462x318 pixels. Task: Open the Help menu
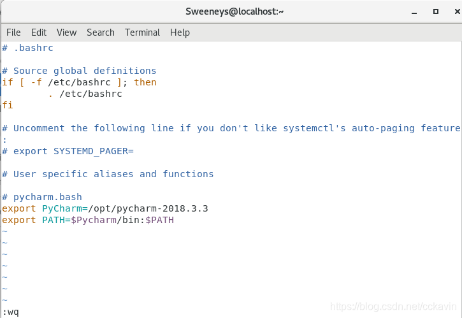(x=180, y=33)
